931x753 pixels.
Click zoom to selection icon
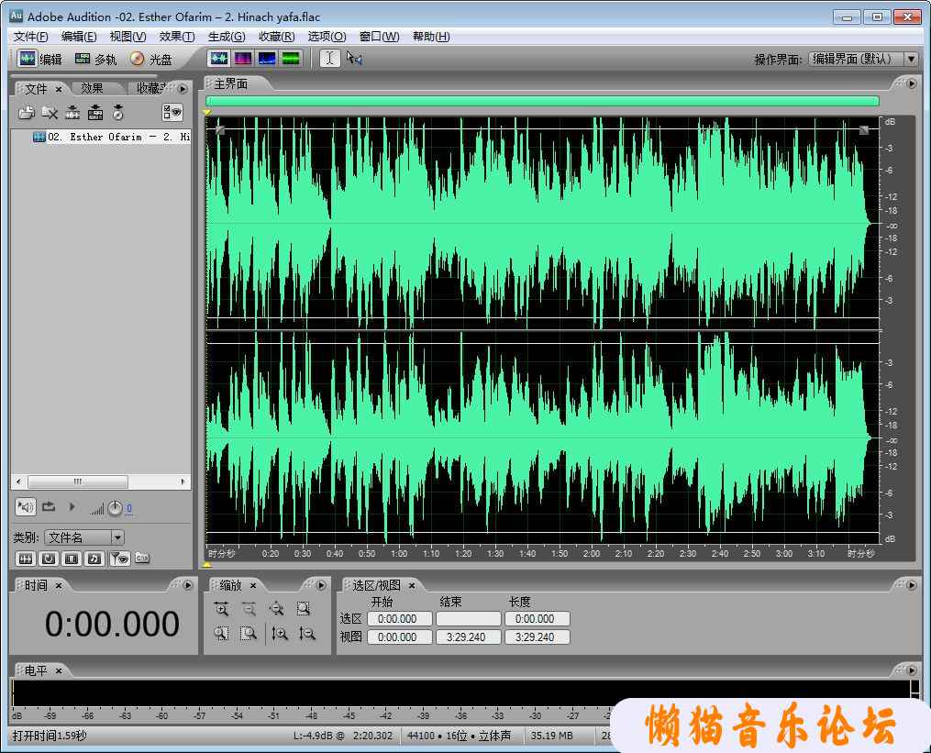tap(304, 609)
